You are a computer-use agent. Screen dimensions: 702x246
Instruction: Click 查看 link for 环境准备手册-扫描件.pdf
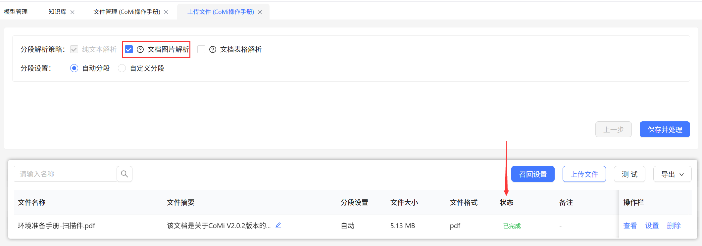pyautogui.click(x=630, y=226)
